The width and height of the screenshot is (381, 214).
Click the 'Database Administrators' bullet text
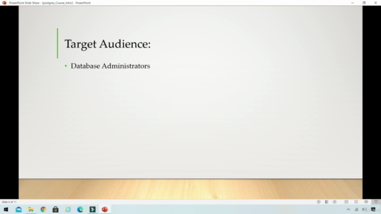[x=110, y=66]
